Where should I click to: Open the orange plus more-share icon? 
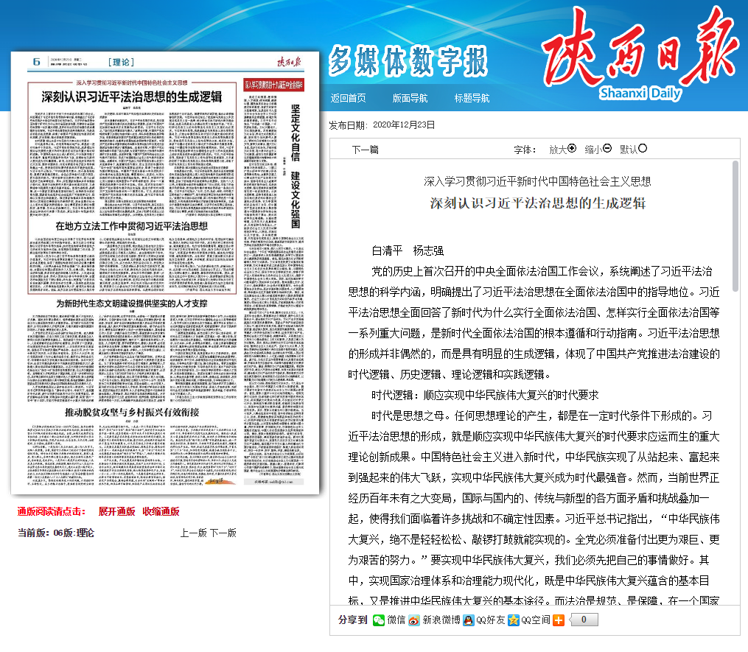coord(559,620)
